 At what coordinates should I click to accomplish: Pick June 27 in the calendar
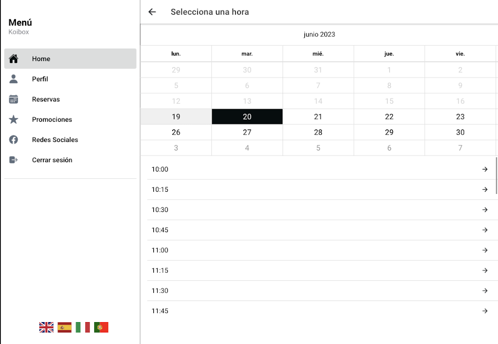[247, 132]
